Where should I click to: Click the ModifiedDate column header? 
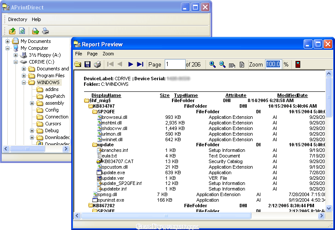[x=292, y=95]
